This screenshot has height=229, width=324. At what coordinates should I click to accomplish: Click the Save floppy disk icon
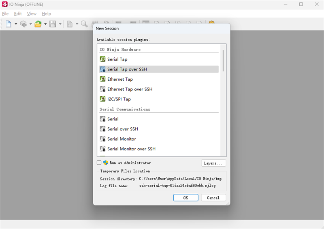(x=53, y=24)
